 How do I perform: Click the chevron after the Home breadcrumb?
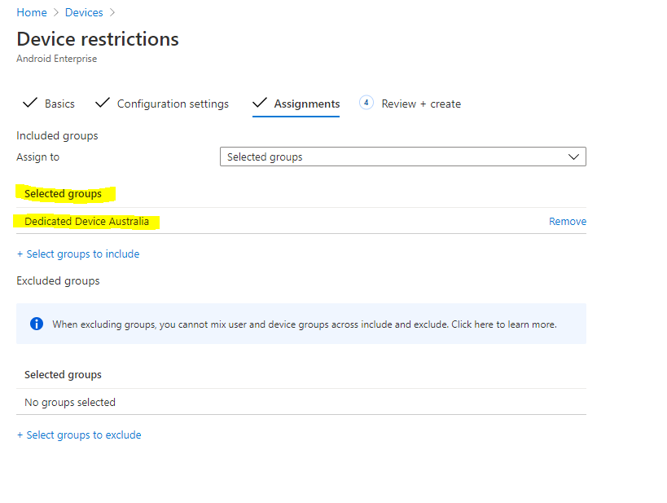pos(55,13)
